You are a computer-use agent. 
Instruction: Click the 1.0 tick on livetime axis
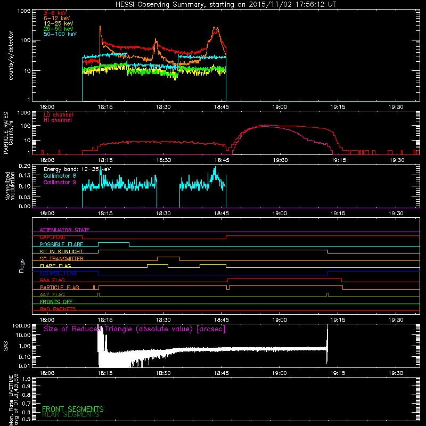[26, 379]
